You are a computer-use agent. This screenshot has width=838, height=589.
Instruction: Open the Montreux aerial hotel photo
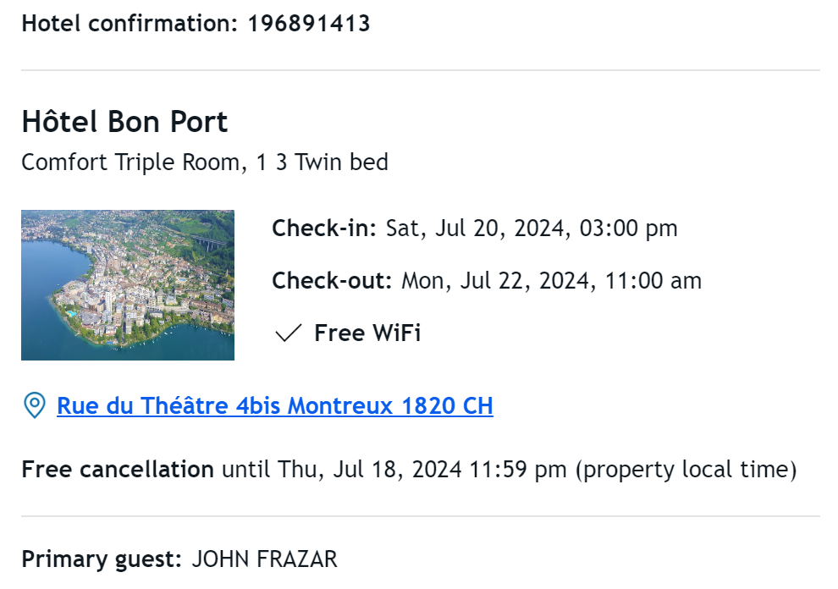pos(128,285)
